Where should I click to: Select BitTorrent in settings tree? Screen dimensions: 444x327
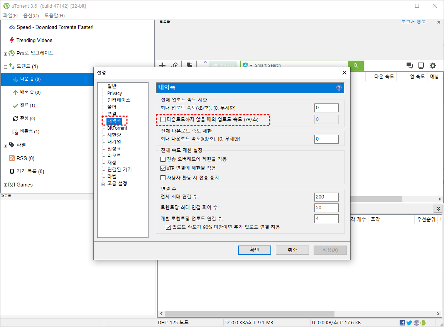[x=117, y=128]
